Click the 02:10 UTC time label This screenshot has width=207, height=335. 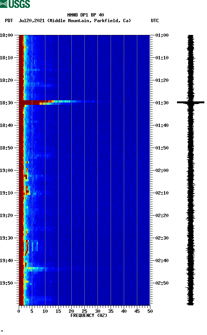point(162,193)
